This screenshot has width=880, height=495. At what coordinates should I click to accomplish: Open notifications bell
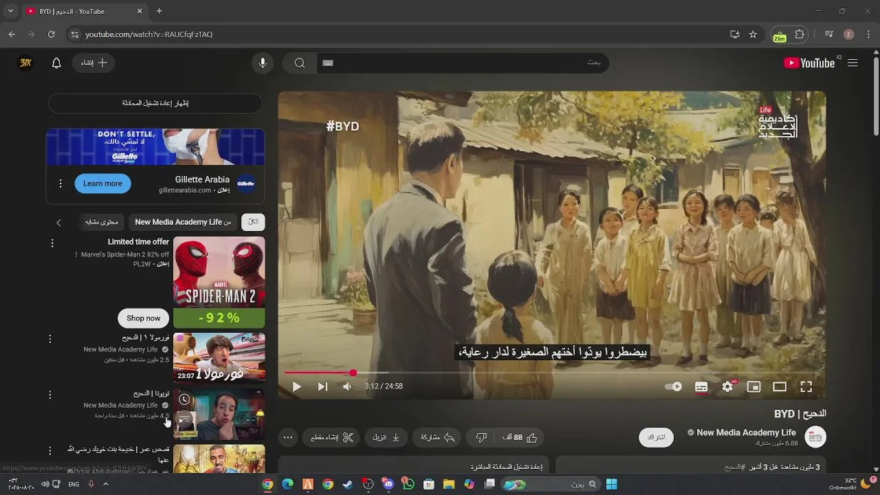pyautogui.click(x=56, y=63)
